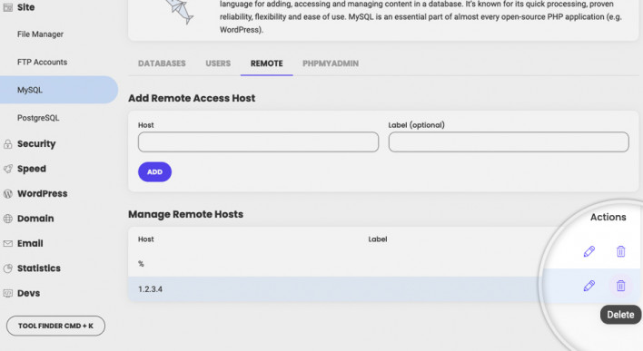The height and width of the screenshot is (351, 643).
Task: Open PostgreSQL in sidebar
Action: (x=38, y=118)
